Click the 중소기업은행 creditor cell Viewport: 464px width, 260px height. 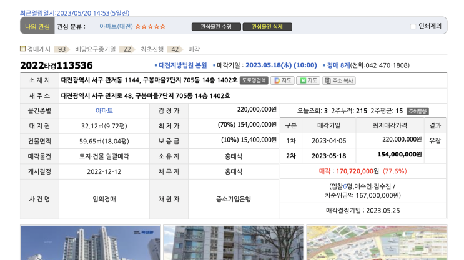[x=234, y=199]
